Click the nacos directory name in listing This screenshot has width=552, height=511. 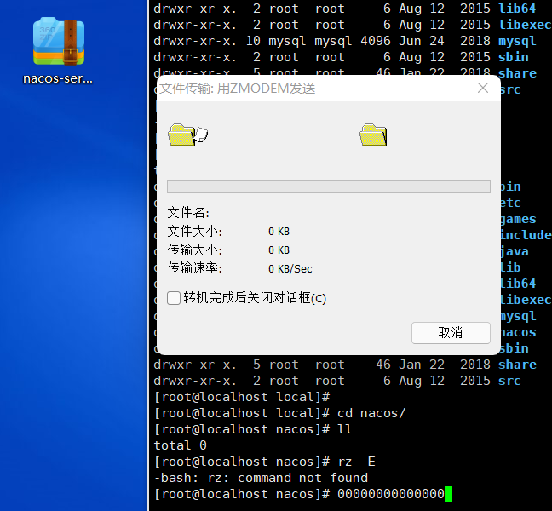[518, 332]
